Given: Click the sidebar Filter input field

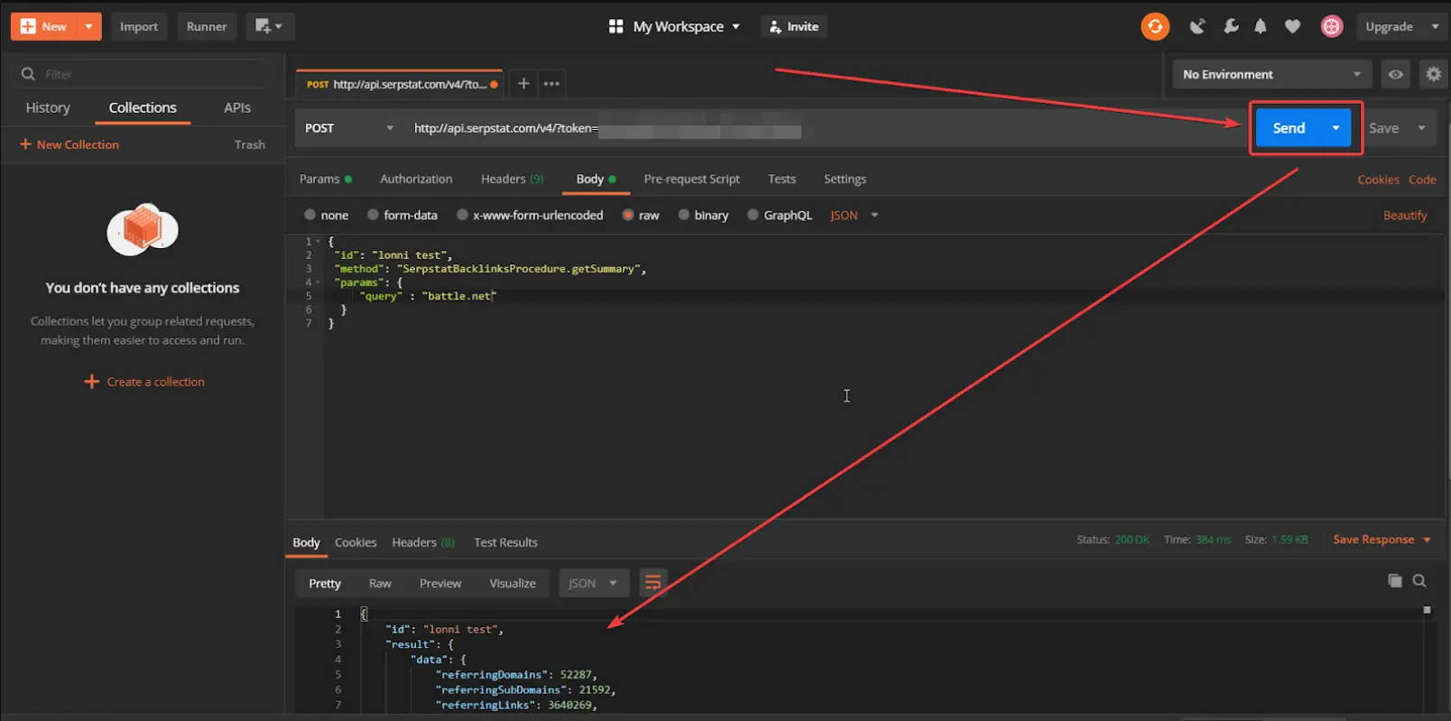Looking at the screenshot, I should coord(143,74).
